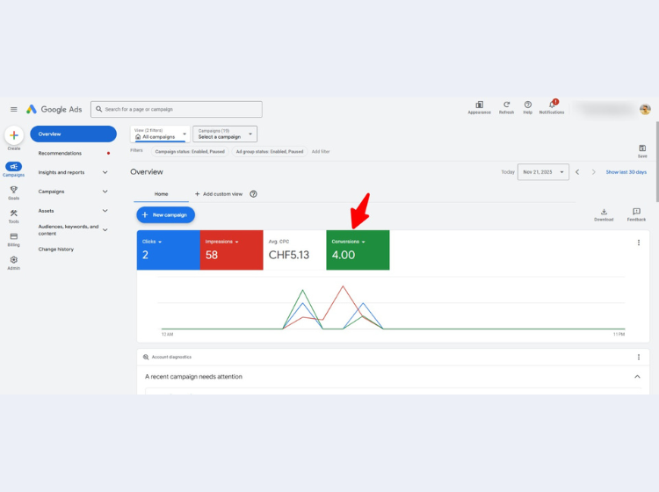Open the Notifications bell
This screenshot has width=659, height=492.
tap(552, 105)
